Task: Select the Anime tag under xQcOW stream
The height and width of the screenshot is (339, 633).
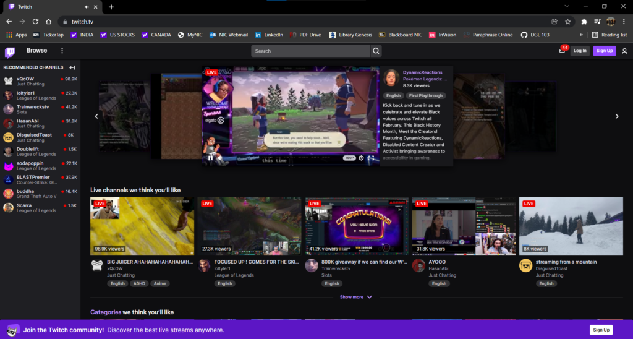Action: click(160, 284)
